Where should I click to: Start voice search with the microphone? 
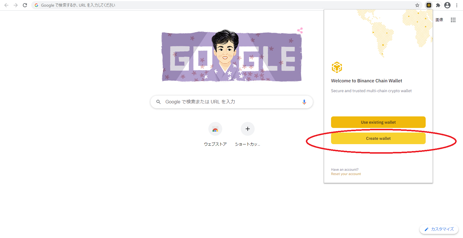coord(304,102)
